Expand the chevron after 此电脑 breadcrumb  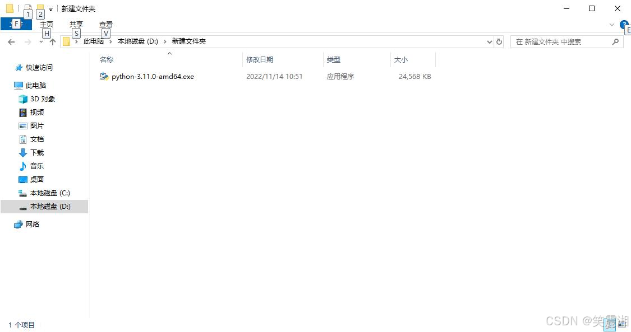pyautogui.click(x=110, y=42)
